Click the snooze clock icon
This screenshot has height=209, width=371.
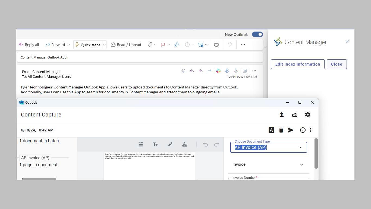click(187, 45)
